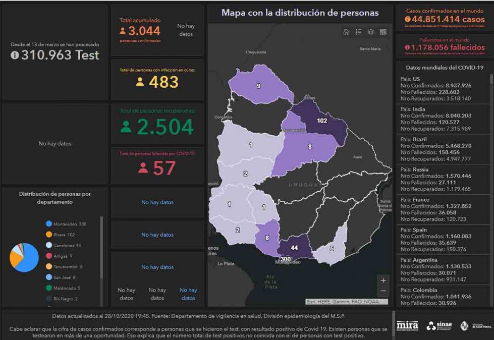The image size is (494, 340).
Task: Click info icon beside 310.963 Test
Action: pos(15,55)
